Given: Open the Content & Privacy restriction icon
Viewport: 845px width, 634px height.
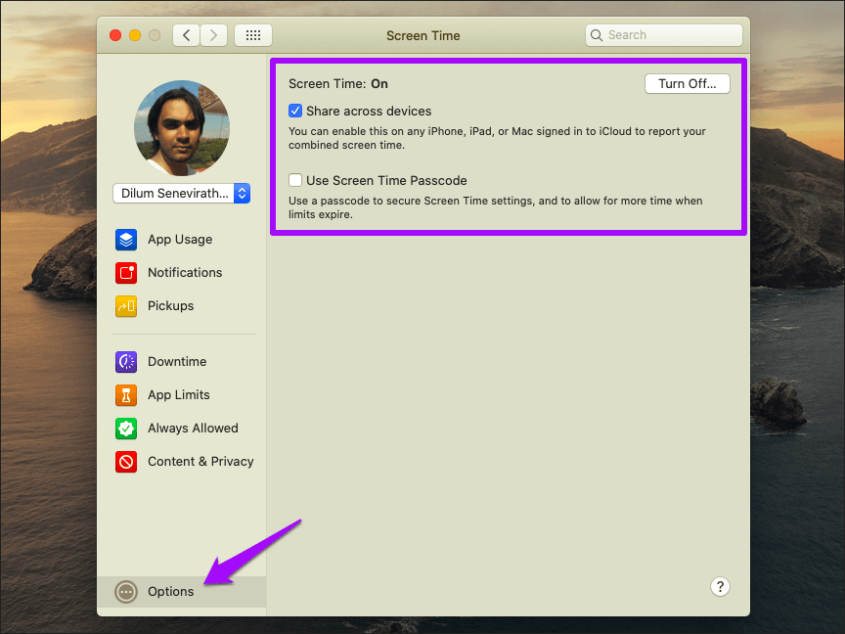Looking at the screenshot, I should point(126,462).
